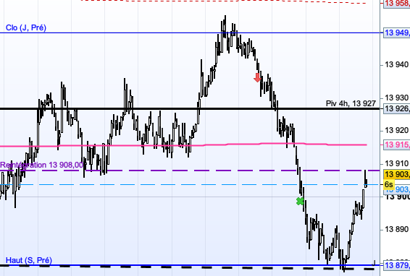Select the Haut (S, Pré) line label
The height and width of the screenshot is (276, 410).
29,260
